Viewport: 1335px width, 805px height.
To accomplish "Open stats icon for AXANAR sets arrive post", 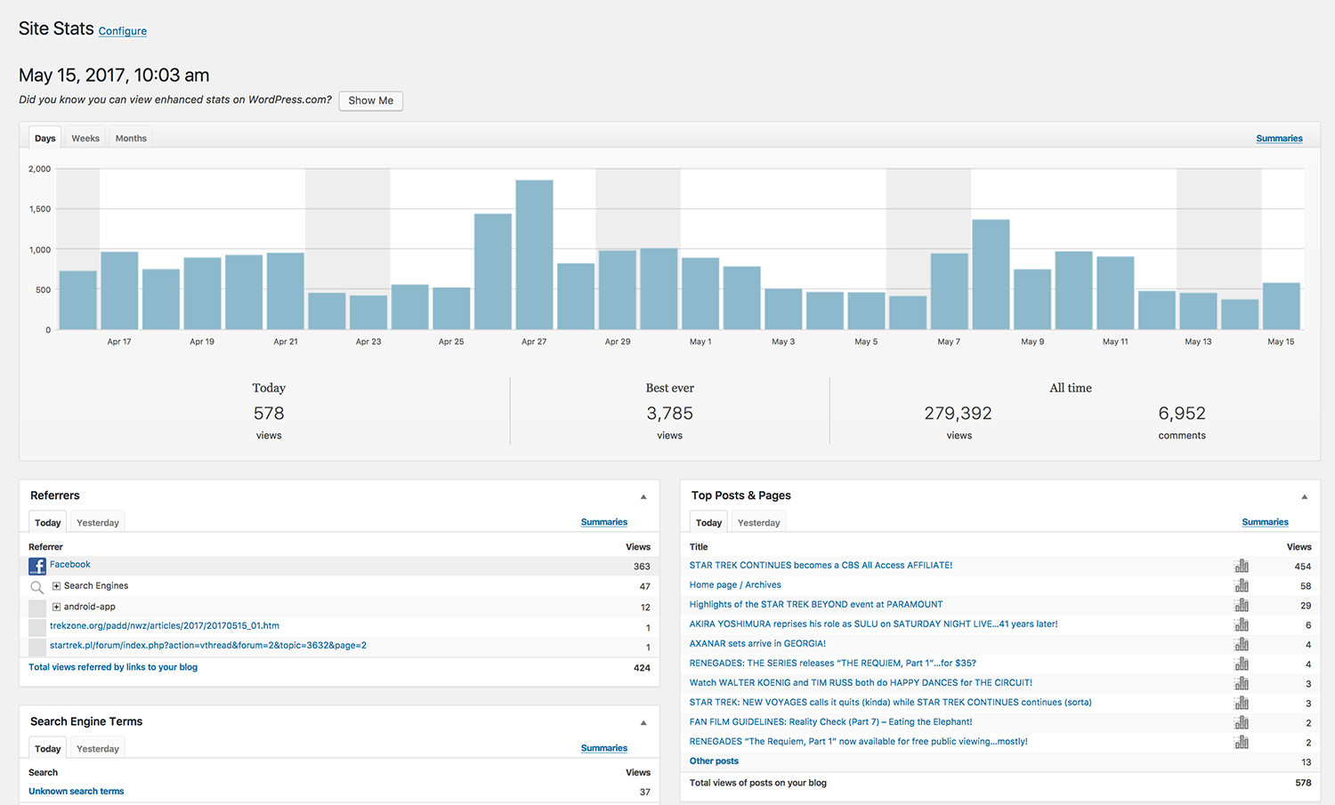I will point(1242,644).
